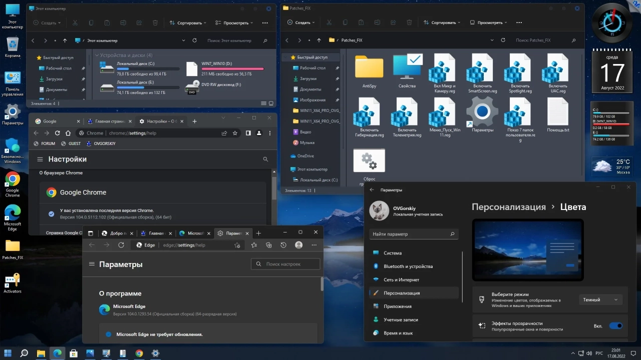Click the Найти параметр search box
The width and height of the screenshot is (641, 360).
point(414,233)
